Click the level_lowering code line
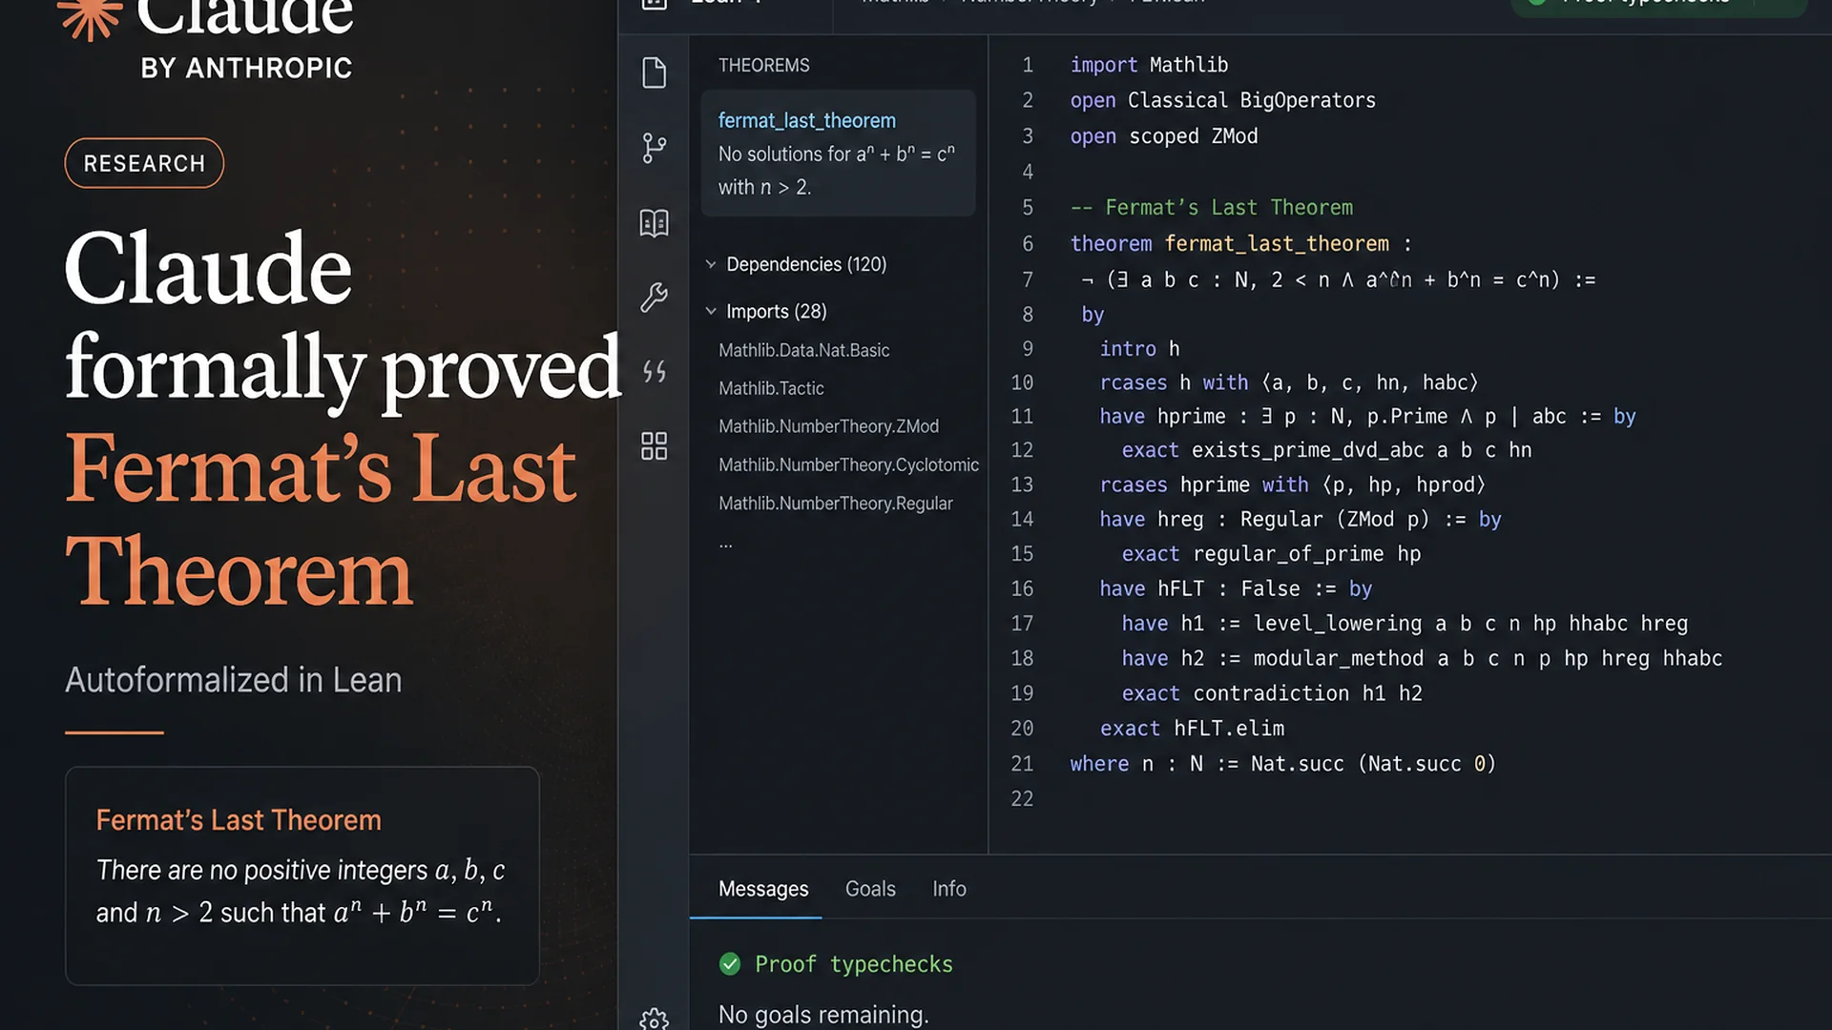The height and width of the screenshot is (1030, 1832). (1405, 624)
